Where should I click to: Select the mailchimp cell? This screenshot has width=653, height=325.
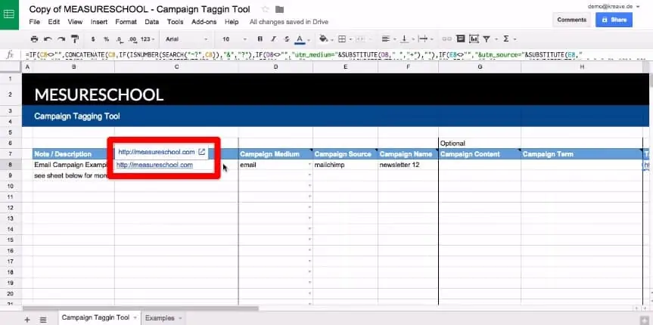(345, 165)
